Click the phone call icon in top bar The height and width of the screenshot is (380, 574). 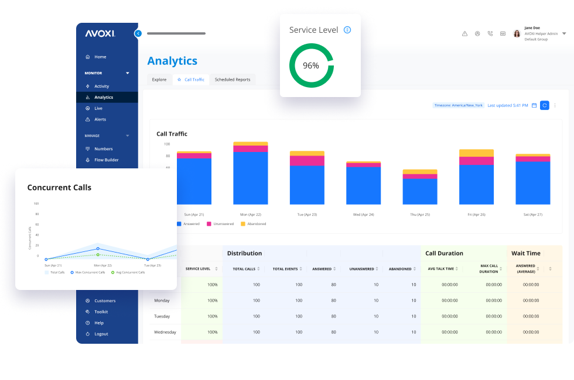(490, 33)
